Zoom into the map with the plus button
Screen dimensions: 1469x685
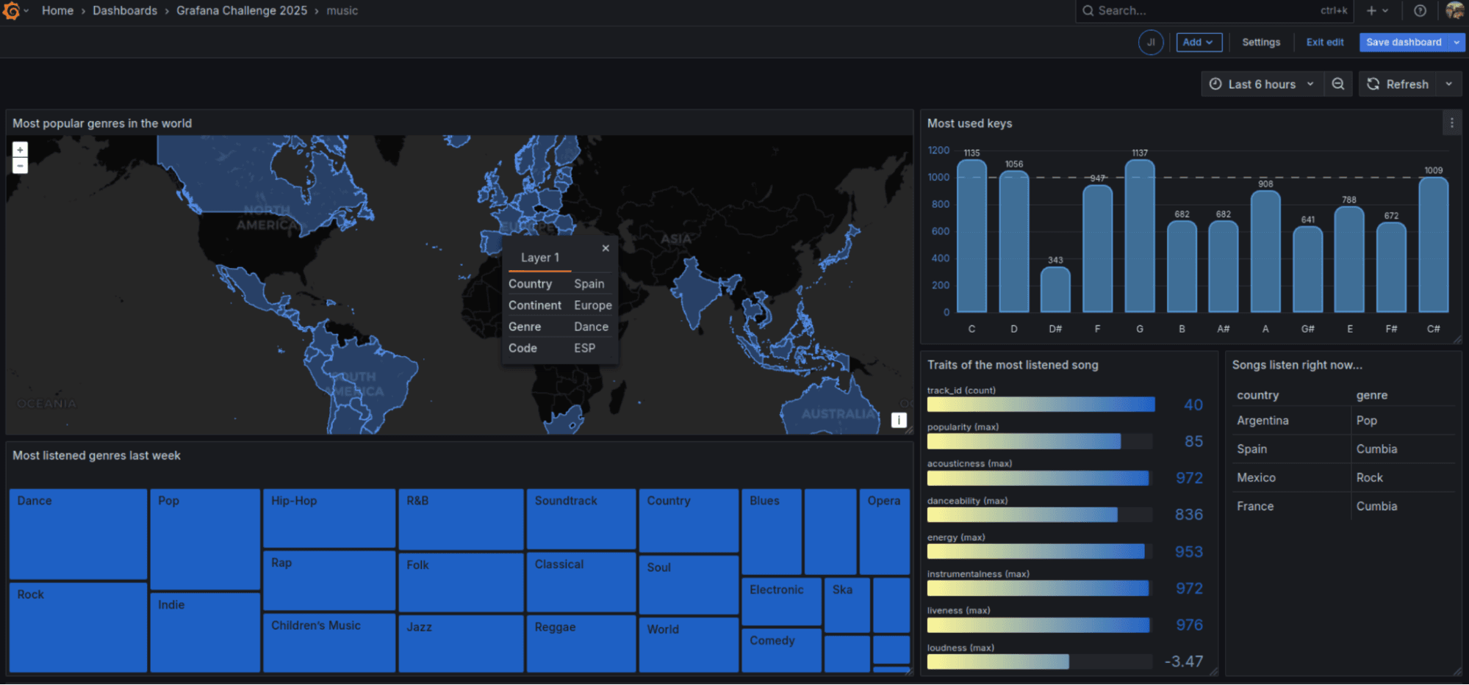(19, 149)
